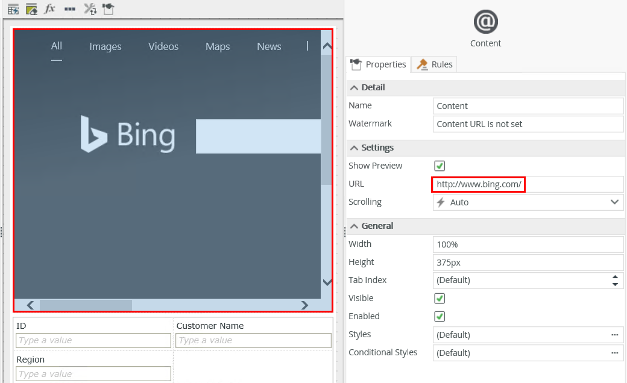Toggle the Enabled checkbox
627x383 pixels.
point(440,316)
